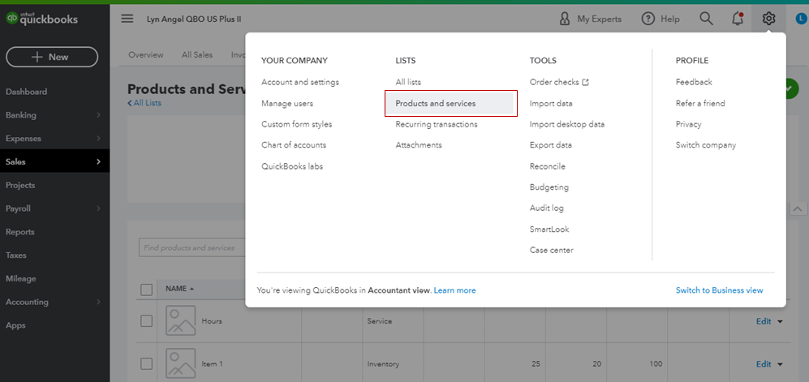The height and width of the screenshot is (382, 809).
Task: Click the settings gear icon
Action: 769,19
